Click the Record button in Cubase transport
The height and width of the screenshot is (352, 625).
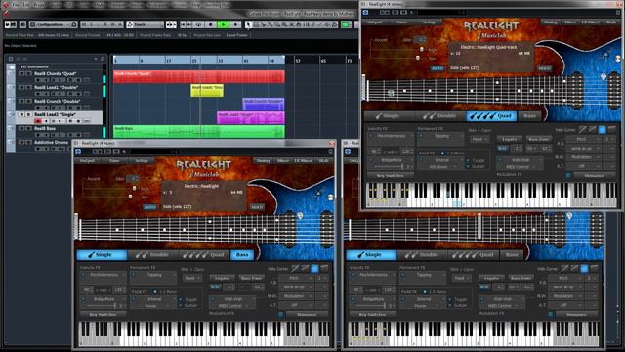point(235,24)
